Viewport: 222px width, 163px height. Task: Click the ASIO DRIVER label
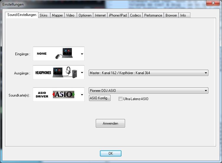pyautogui.click(x=42, y=94)
